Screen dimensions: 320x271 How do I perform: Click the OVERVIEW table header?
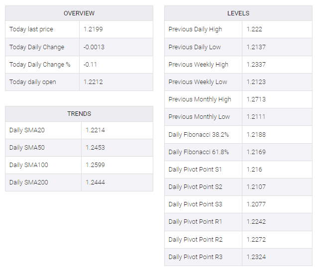79,13
